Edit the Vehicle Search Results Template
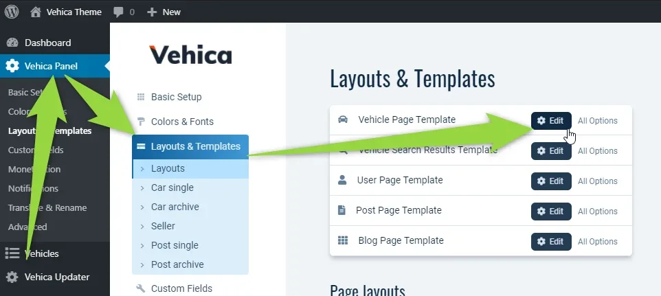Viewport: 661px width, 296px height. point(551,150)
